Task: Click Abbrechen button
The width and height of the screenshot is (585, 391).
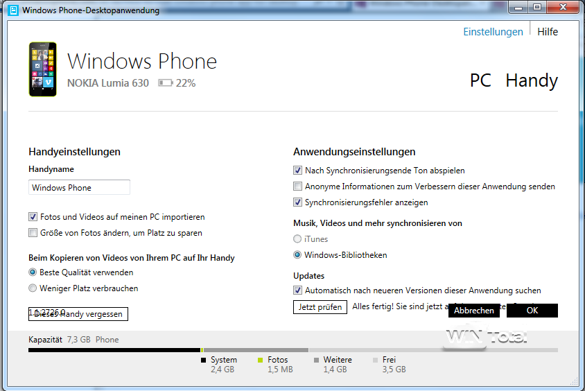Action: tap(474, 311)
